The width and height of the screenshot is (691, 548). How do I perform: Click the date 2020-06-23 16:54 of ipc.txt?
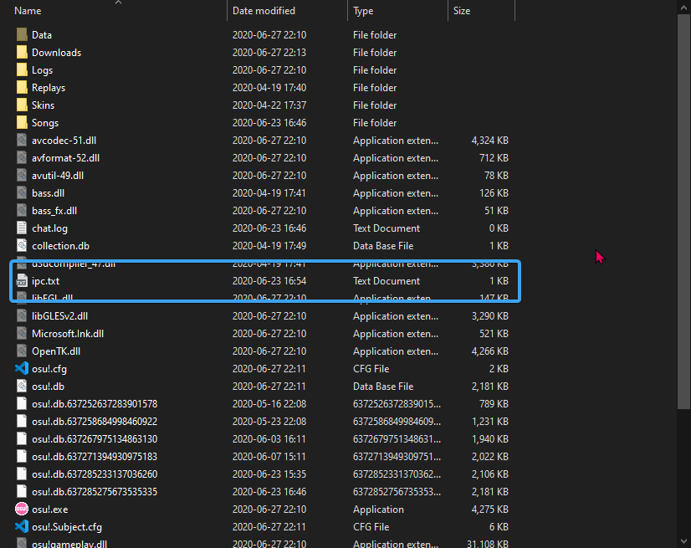[269, 281]
